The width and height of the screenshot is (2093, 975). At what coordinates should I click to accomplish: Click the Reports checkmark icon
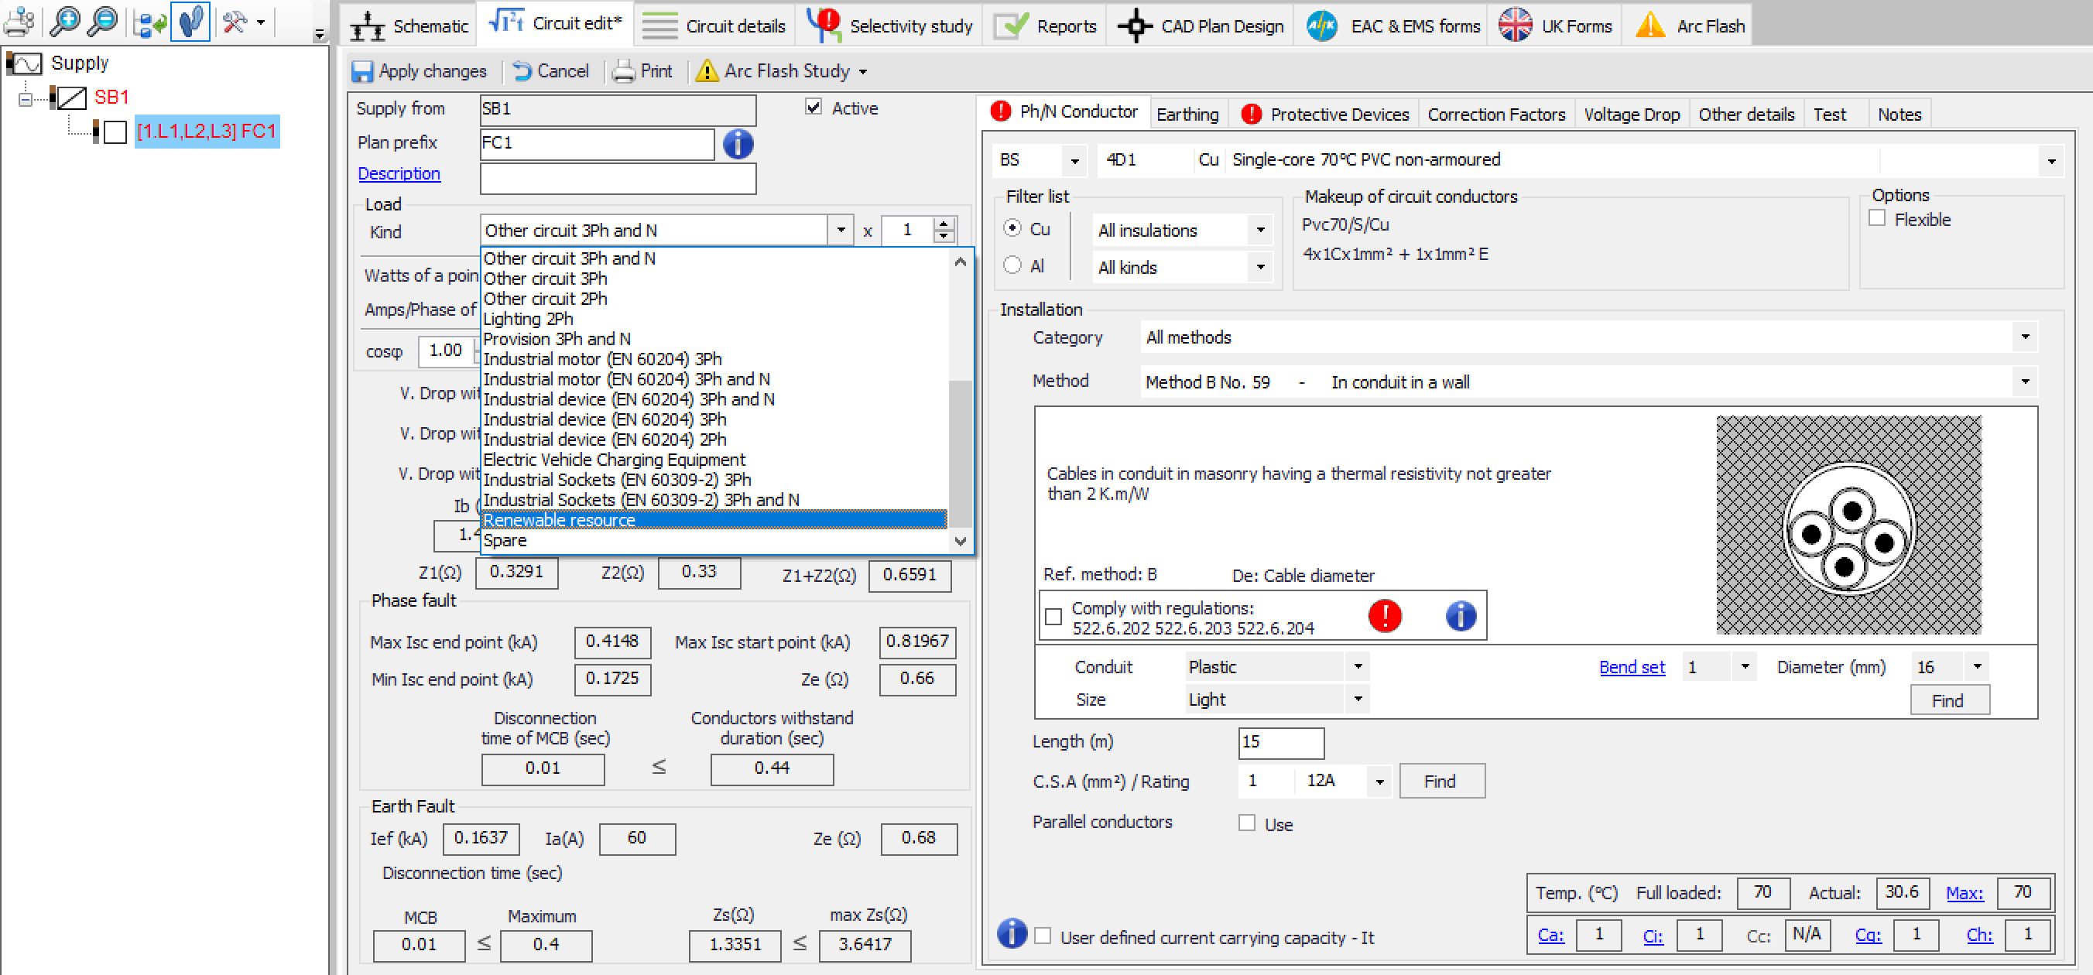[1011, 26]
